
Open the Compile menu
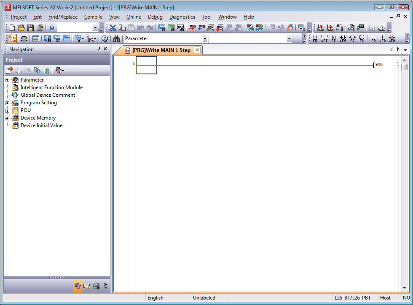pos(93,17)
